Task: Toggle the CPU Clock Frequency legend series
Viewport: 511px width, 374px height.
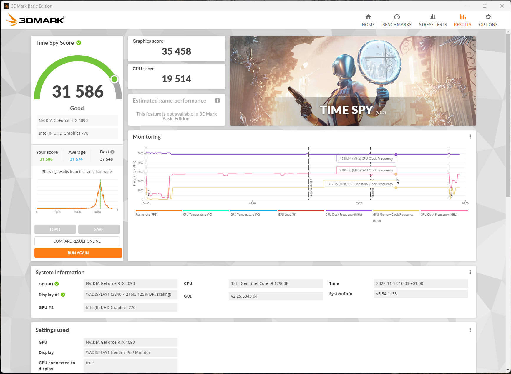Action: [x=349, y=213]
